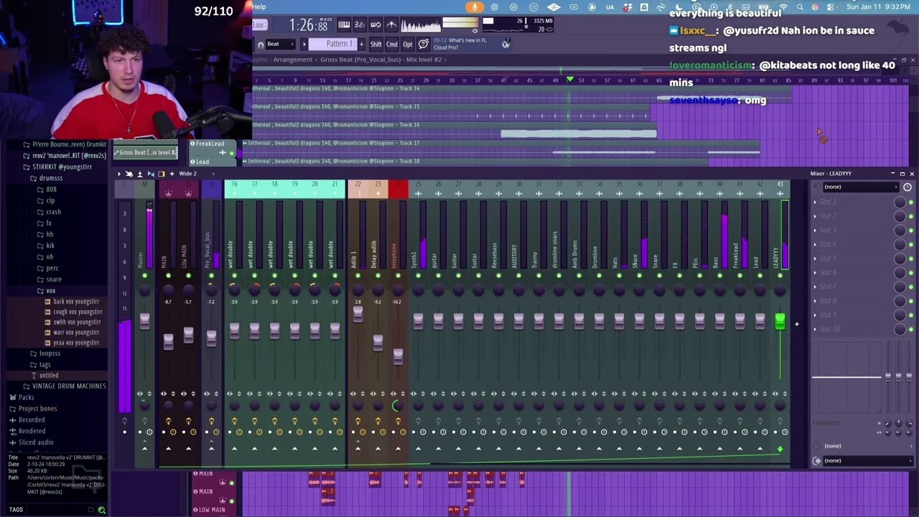This screenshot has width=919, height=517.
Task: Select the yeaa vox youngstirr sample
Action: tap(75, 343)
